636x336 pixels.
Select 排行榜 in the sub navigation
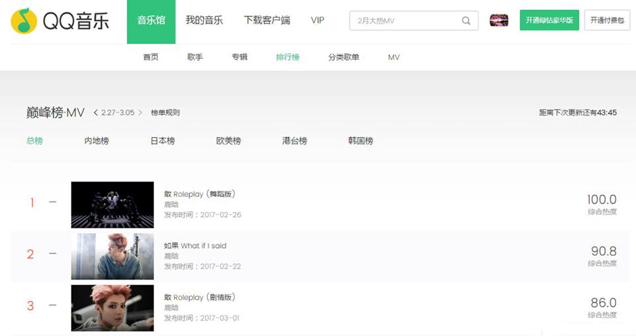[x=288, y=57]
